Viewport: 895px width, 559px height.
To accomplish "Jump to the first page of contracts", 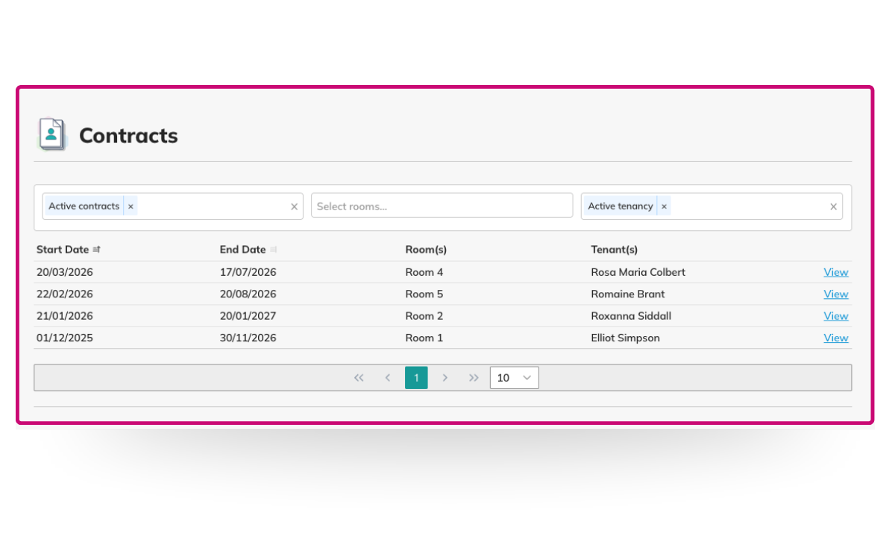I will coord(359,377).
